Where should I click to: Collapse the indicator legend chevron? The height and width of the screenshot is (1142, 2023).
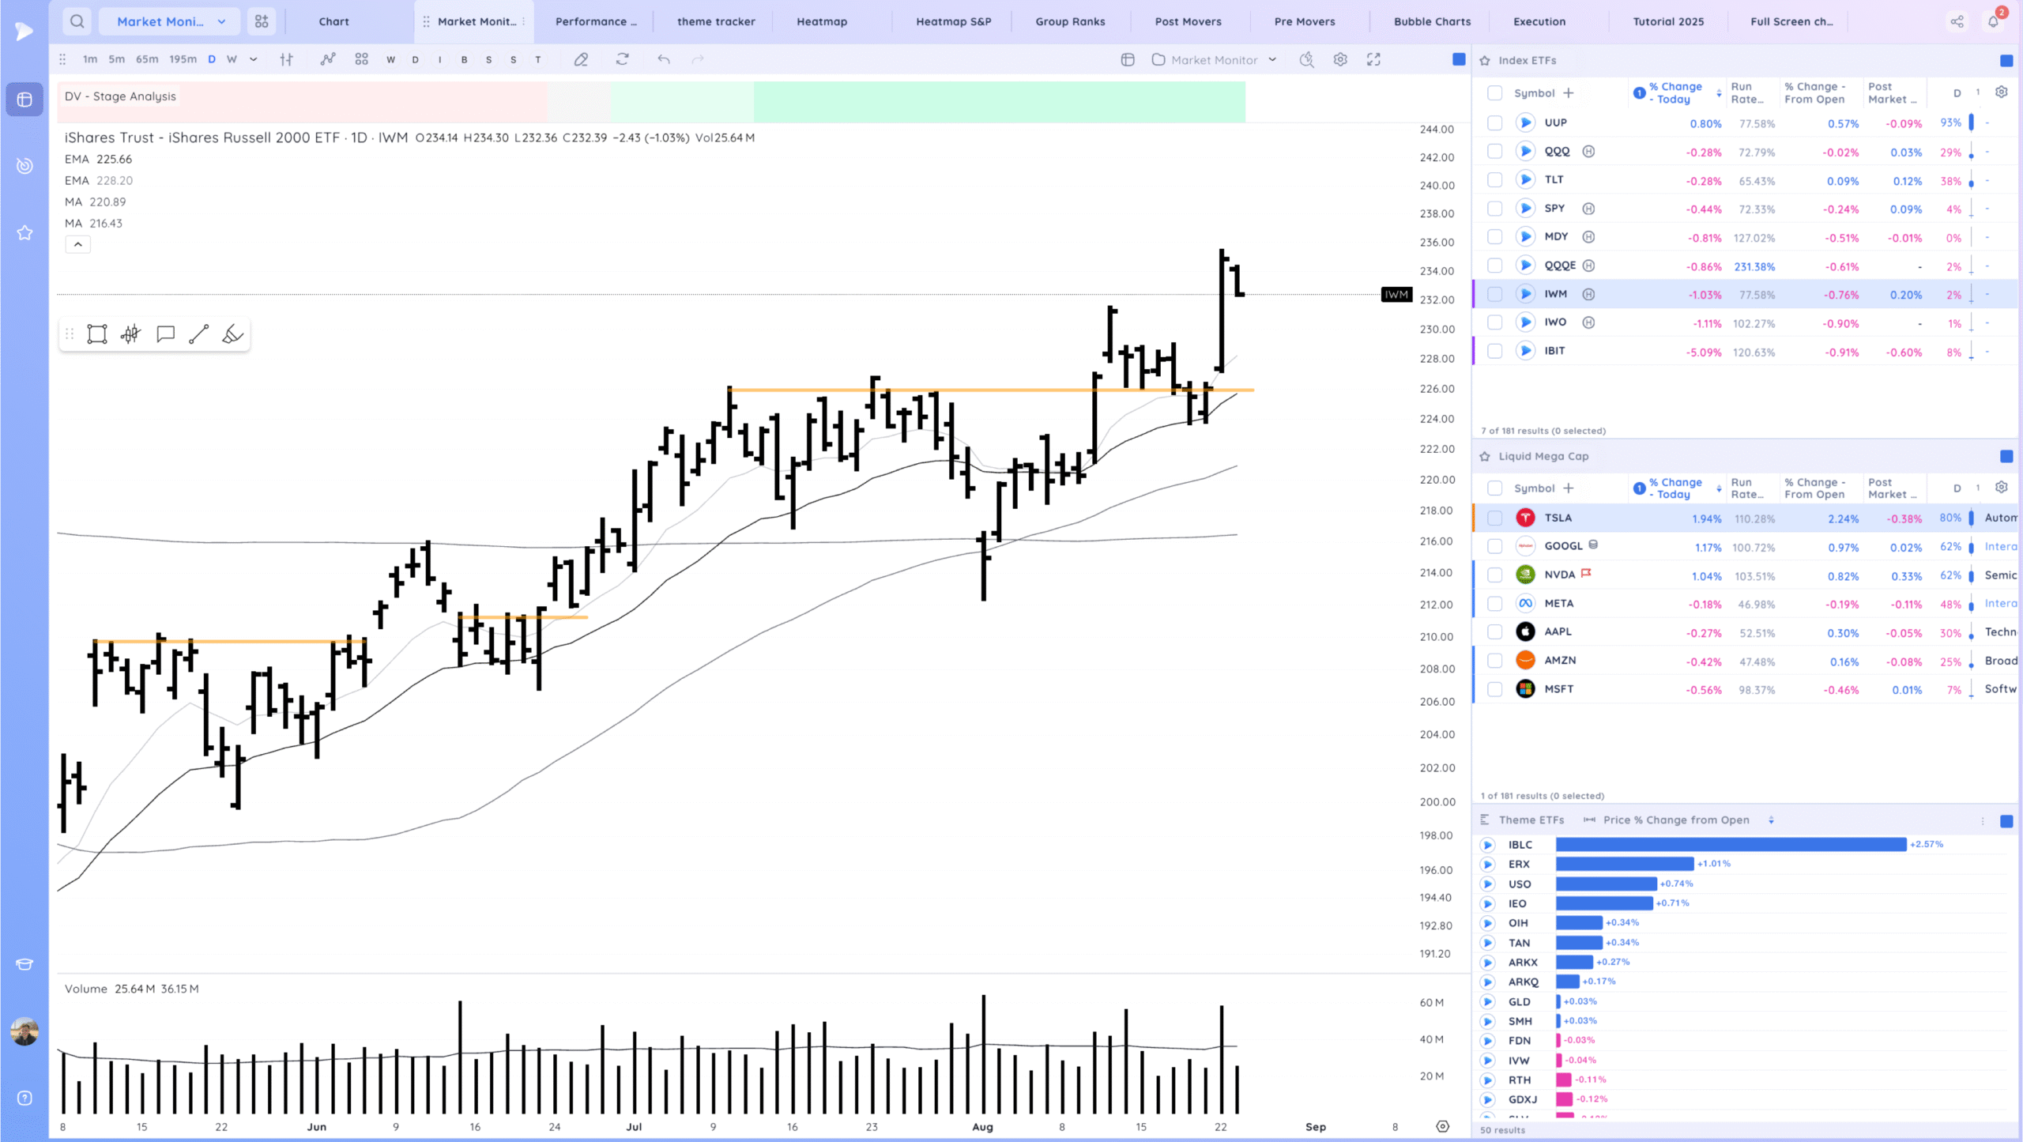tap(77, 245)
